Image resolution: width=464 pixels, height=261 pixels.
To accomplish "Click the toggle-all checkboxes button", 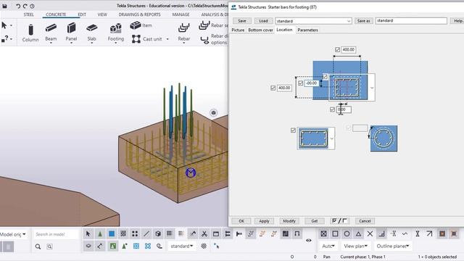I will (x=340, y=221).
